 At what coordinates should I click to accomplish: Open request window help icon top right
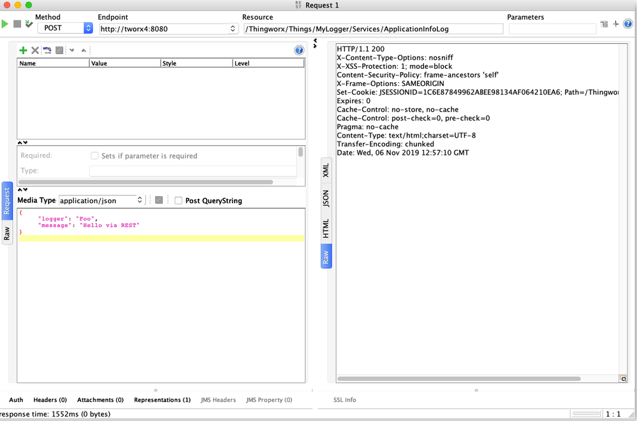[x=628, y=24]
